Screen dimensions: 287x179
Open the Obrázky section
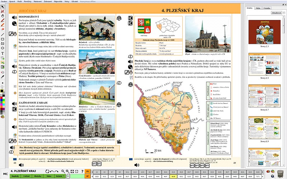tap(38, 176)
